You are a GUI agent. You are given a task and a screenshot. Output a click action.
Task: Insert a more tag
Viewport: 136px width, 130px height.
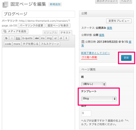coord(17,44)
